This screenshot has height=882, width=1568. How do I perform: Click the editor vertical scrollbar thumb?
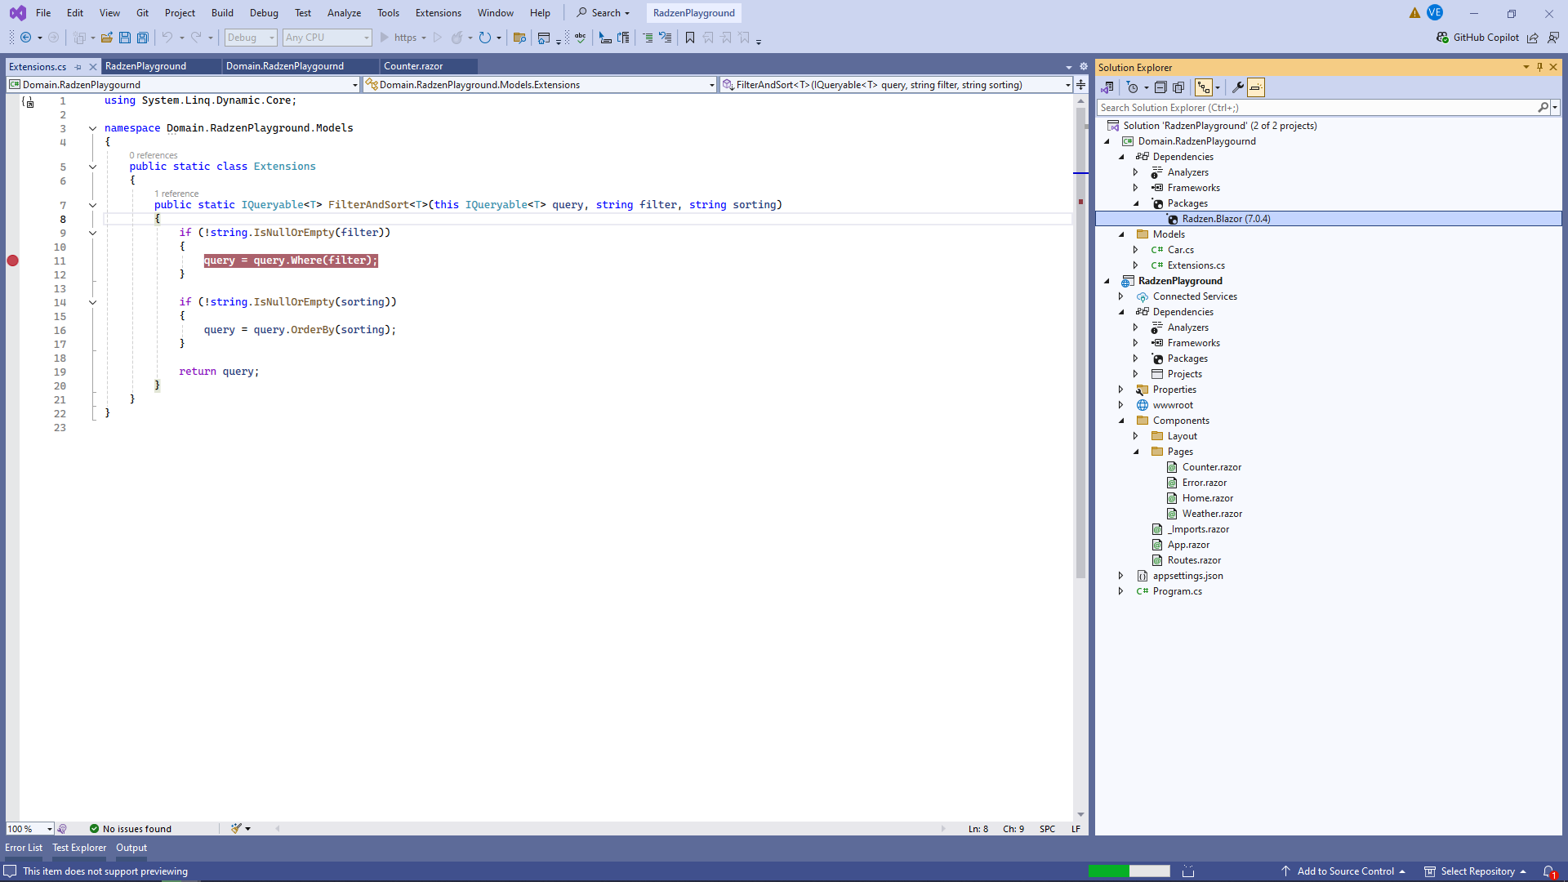[1080, 343]
